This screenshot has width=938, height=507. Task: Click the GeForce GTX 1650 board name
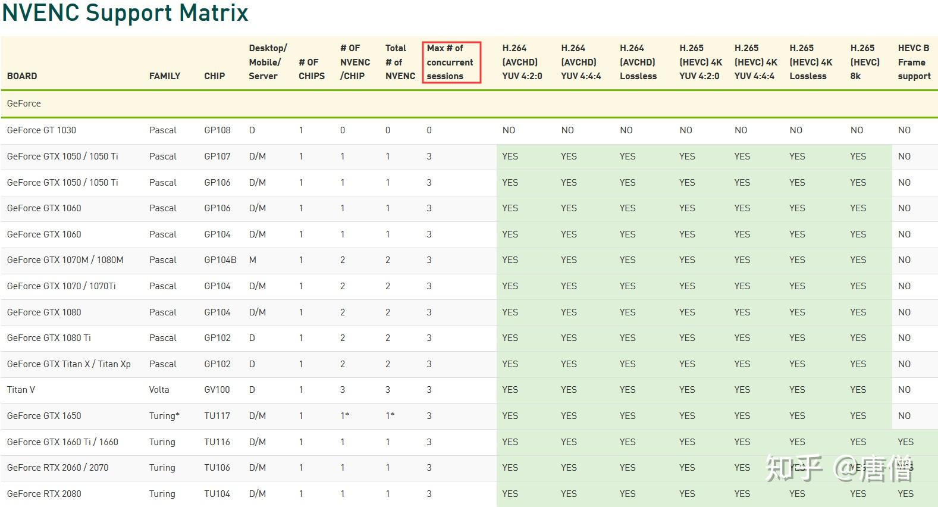coord(44,416)
